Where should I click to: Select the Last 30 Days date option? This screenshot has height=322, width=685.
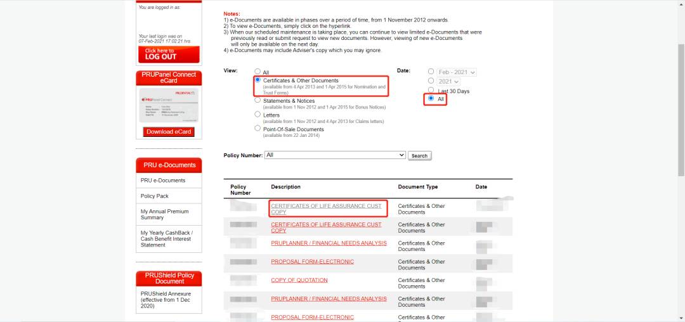click(x=431, y=91)
